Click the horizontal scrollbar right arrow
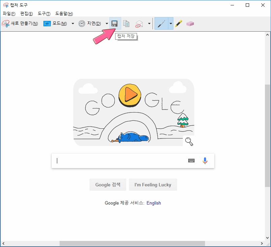 (262, 243)
